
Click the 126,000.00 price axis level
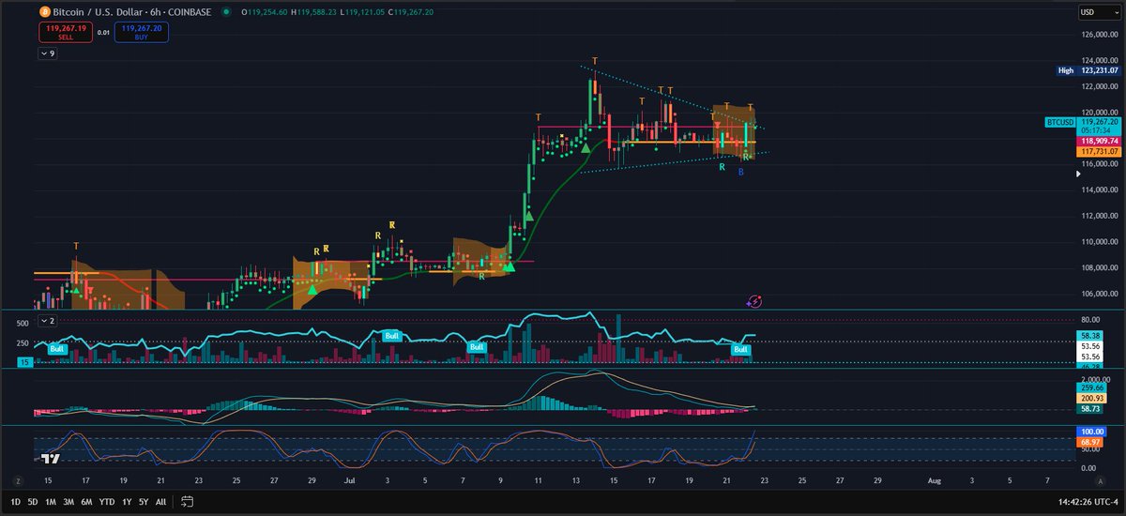pos(1100,36)
